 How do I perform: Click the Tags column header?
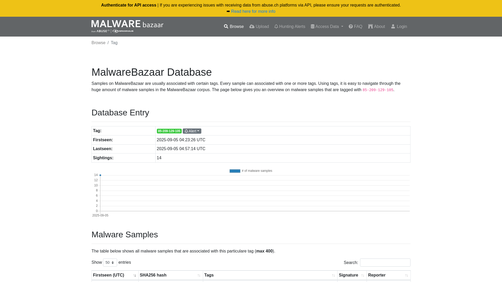[270, 275]
